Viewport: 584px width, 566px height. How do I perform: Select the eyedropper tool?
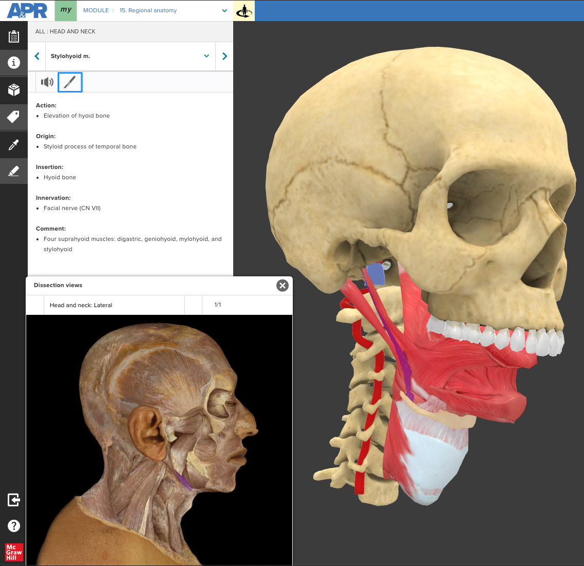[14, 144]
